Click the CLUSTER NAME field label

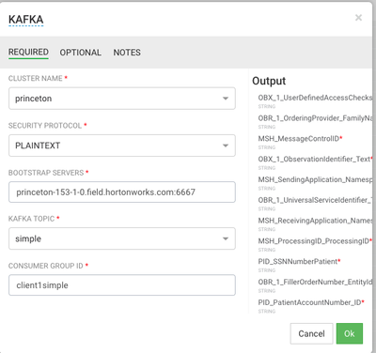pos(36,78)
